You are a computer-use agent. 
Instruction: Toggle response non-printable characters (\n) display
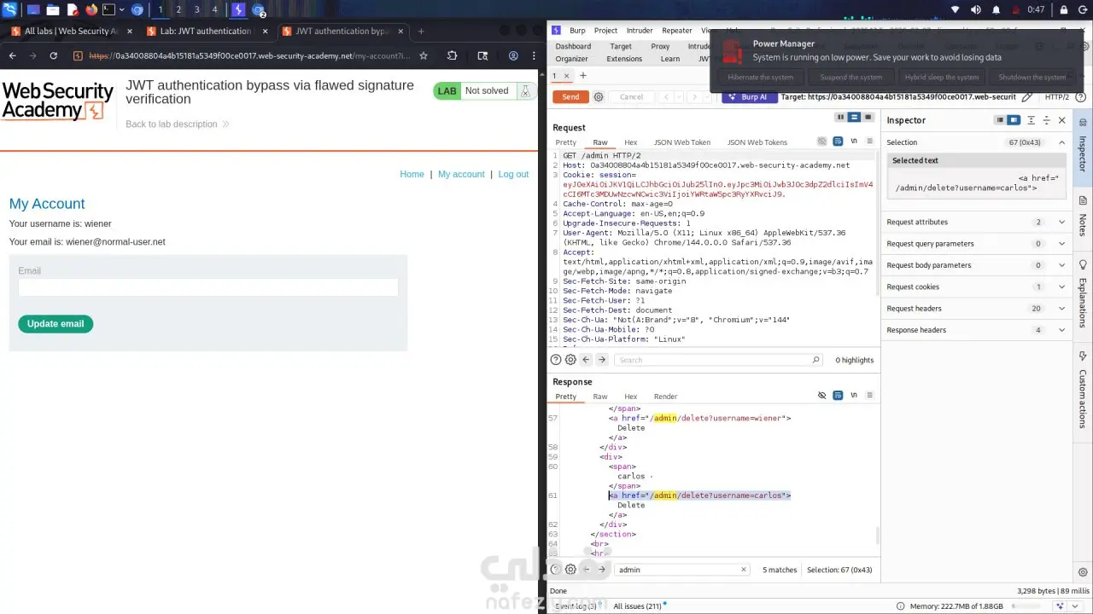pos(854,396)
